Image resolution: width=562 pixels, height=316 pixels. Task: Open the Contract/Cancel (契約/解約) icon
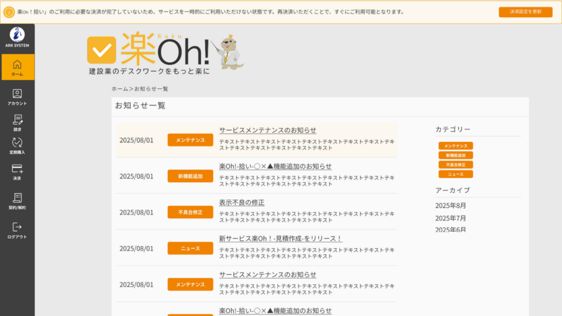(17, 198)
